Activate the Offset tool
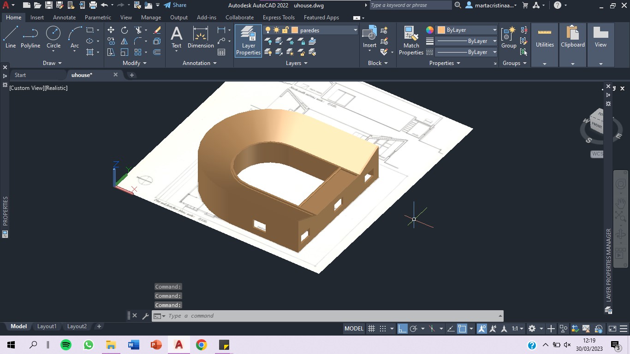The image size is (630, 354). pos(157,52)
